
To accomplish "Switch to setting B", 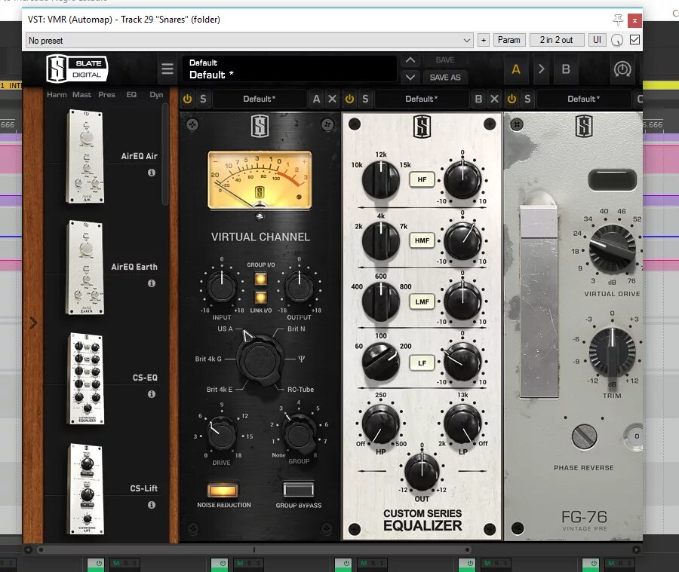I will click(566, 69).
